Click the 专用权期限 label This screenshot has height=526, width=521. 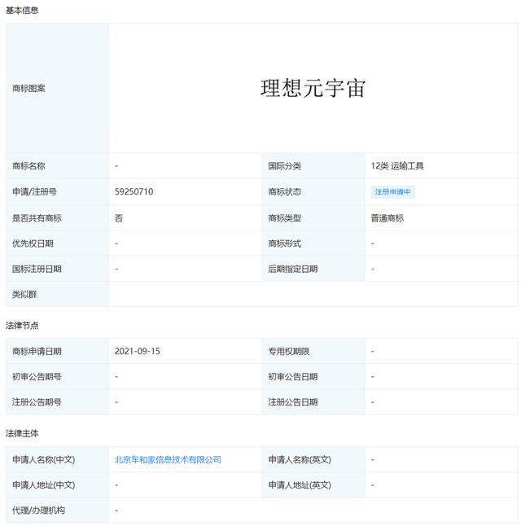click(x=288, y=351)
